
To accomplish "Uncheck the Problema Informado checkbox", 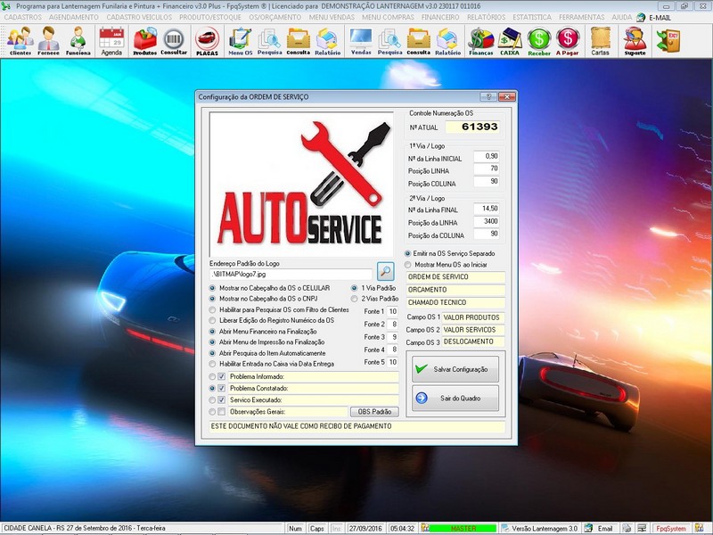I will tap(222, 377).
